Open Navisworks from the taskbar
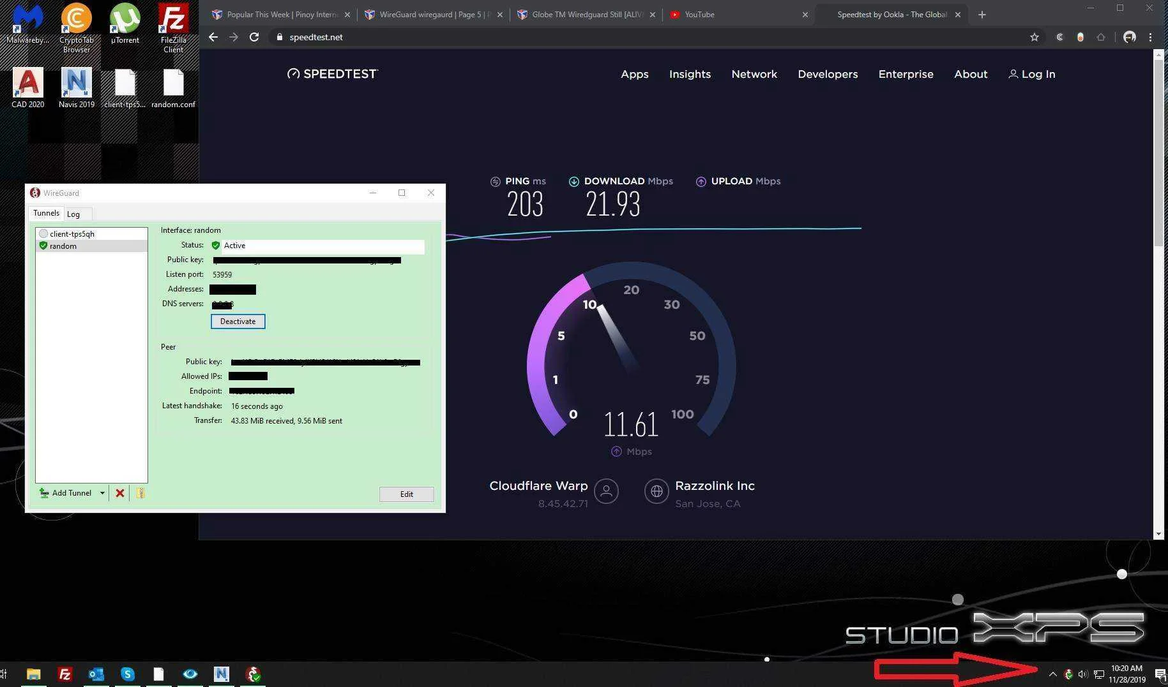 221,674
